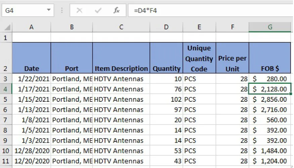The image size is (294, 168).
Task: Open the Insert Function fx dialog
Action: pyautogui.click(x=116, y=10)
